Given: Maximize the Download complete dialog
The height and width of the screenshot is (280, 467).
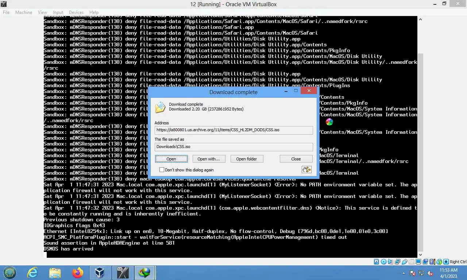Looking at the screenshot, I should [x=296, y=91].
